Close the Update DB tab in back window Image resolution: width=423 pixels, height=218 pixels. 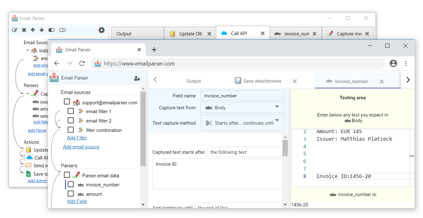(209, 34)
